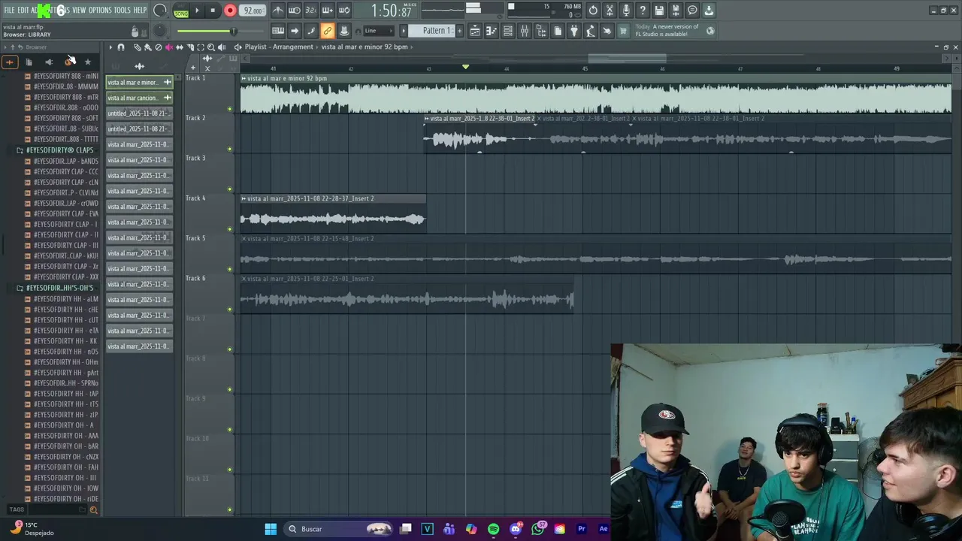
Task: Toggle the Track 1 mute LED
Action: 230,109
